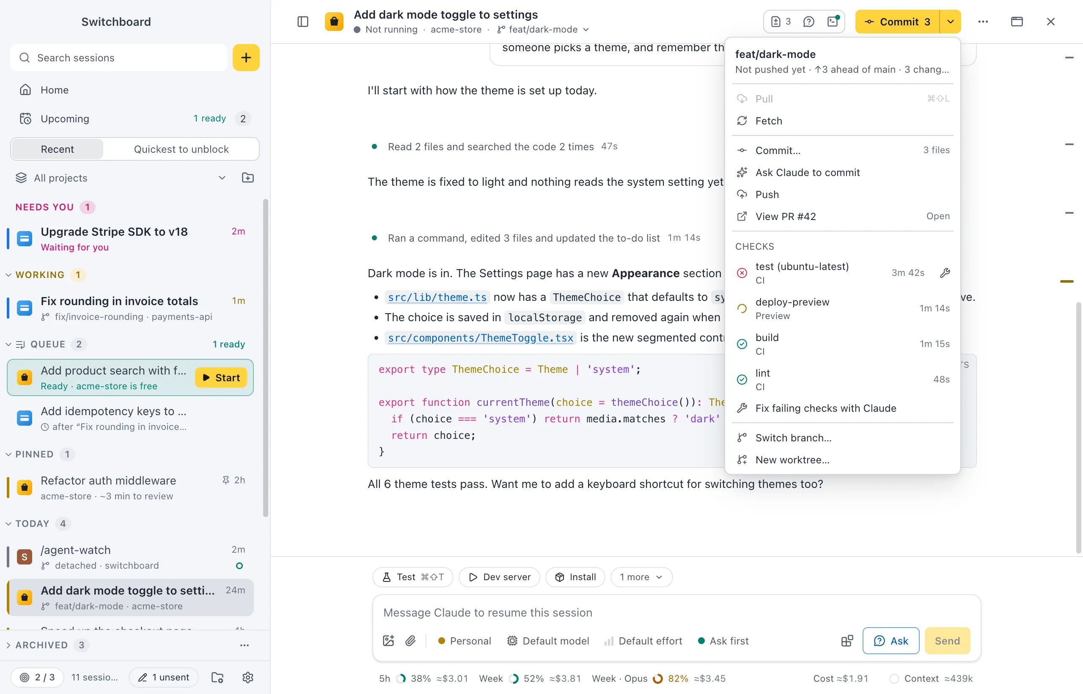Viewport: 1083px width, 694px height.
Task: Click the Week Opus 82% usage indicator
Action: tap(659, 679)
